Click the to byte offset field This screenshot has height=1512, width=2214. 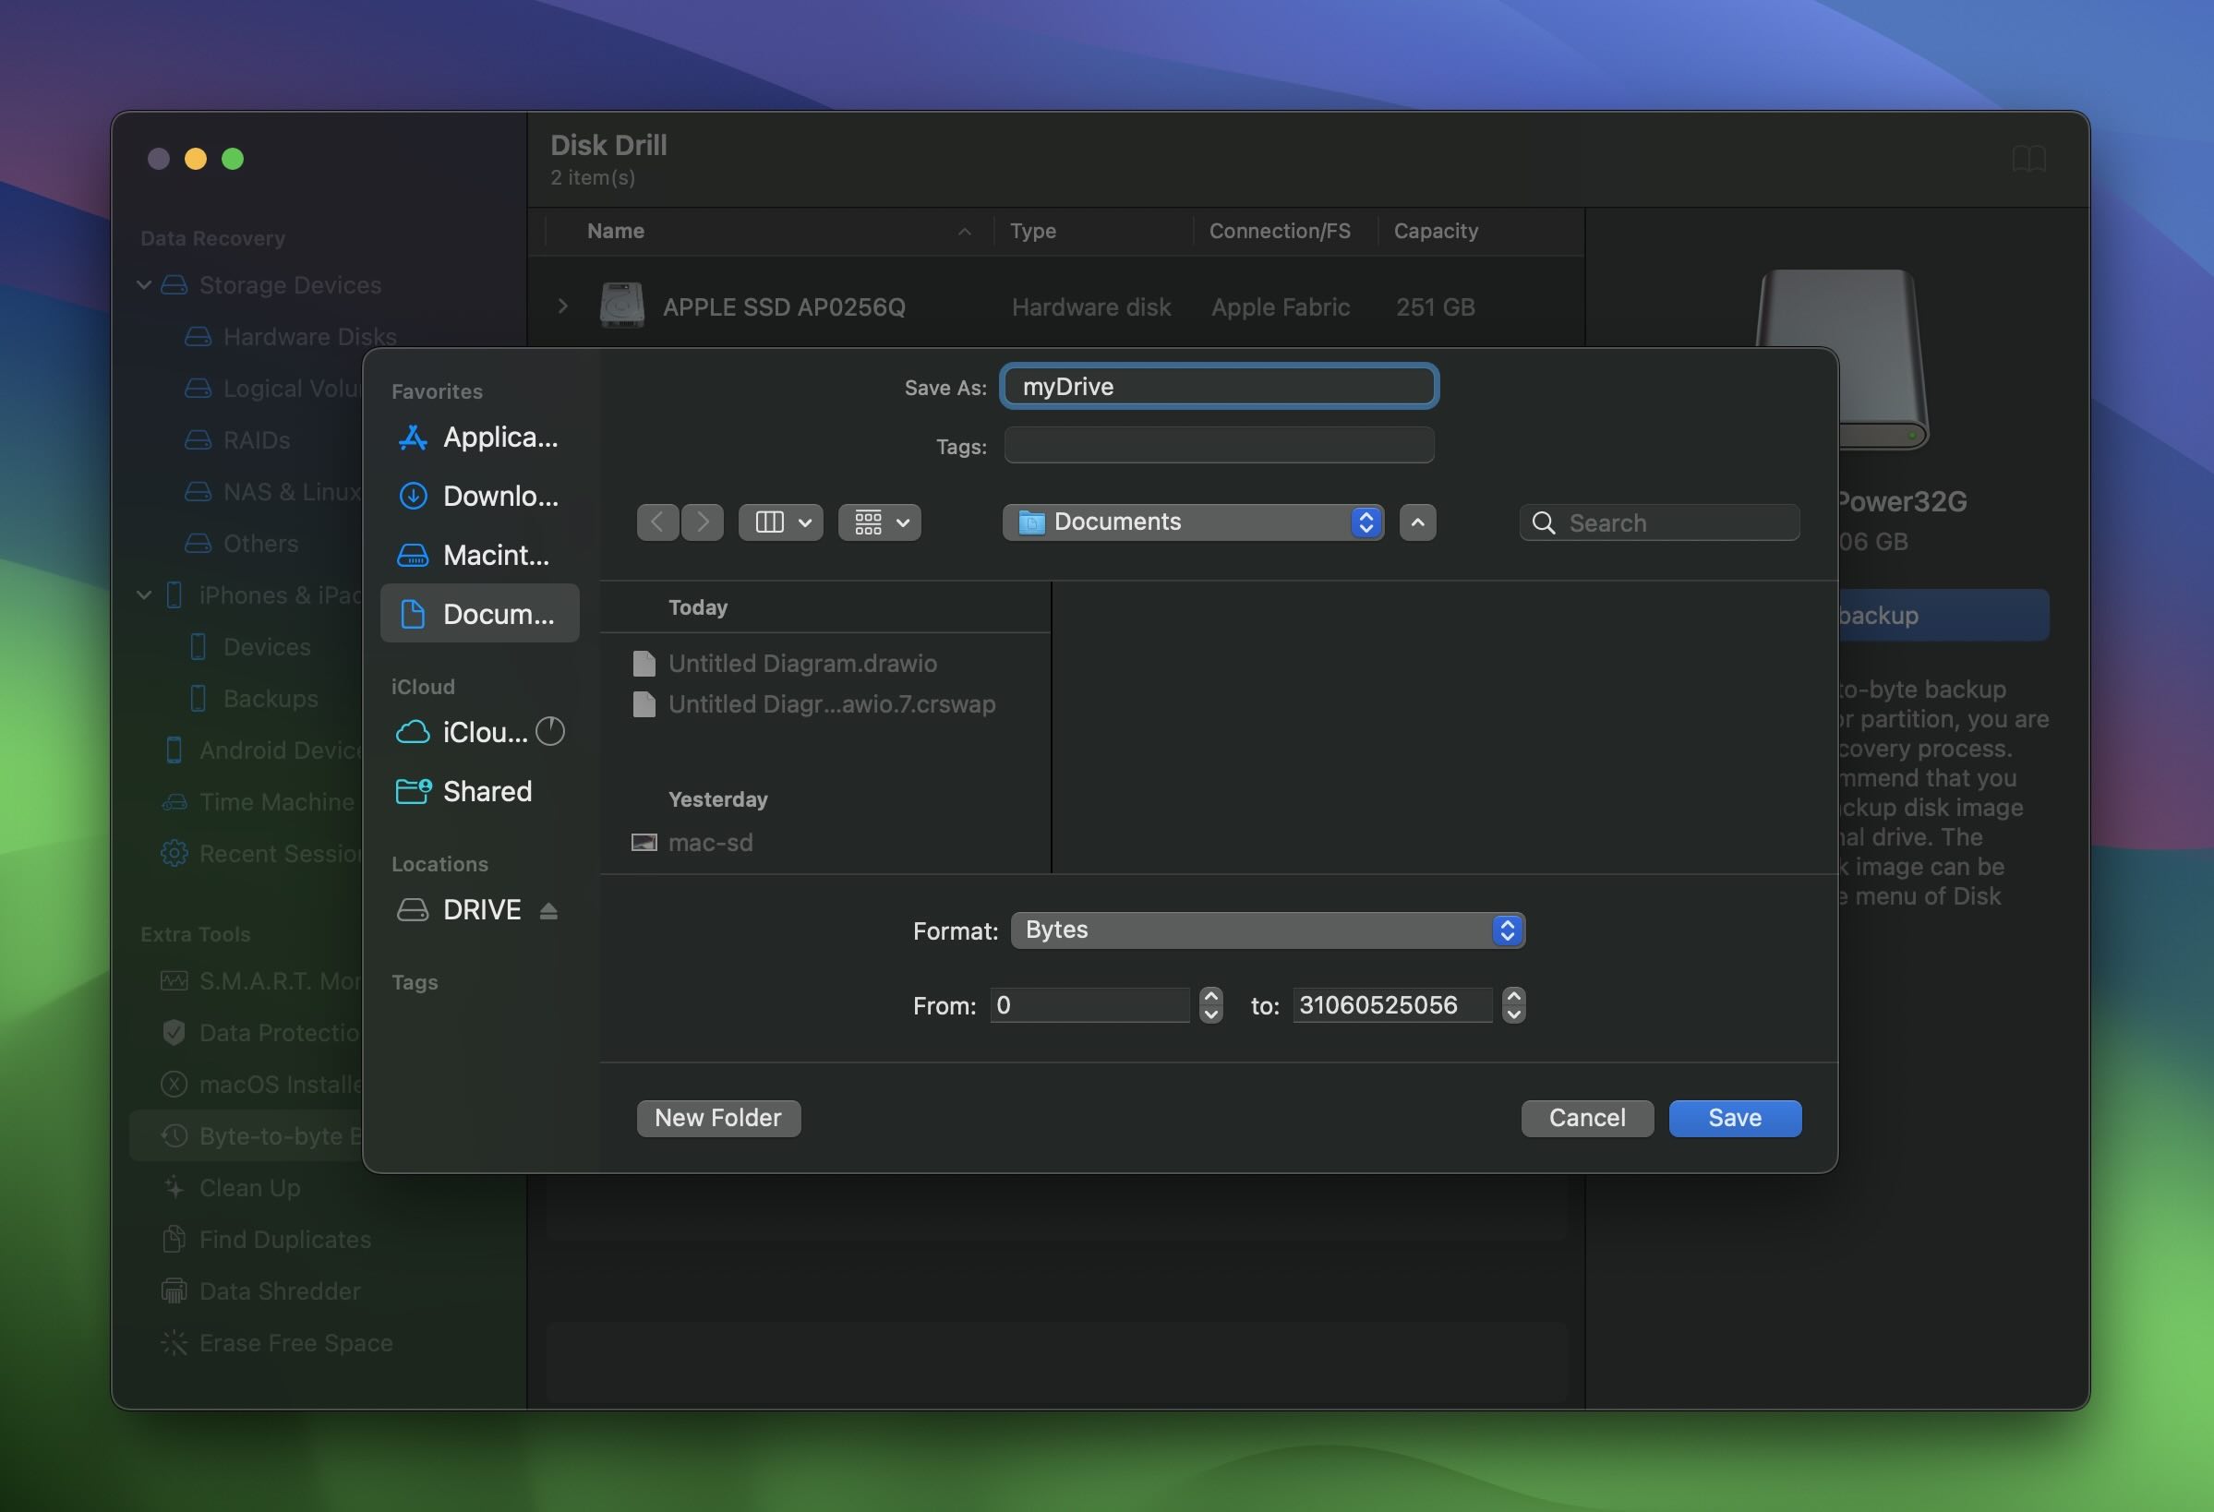[1392, 1005]
